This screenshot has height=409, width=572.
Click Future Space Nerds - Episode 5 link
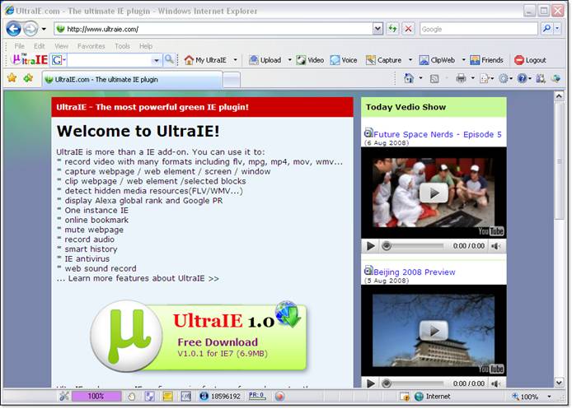[438, 134]
